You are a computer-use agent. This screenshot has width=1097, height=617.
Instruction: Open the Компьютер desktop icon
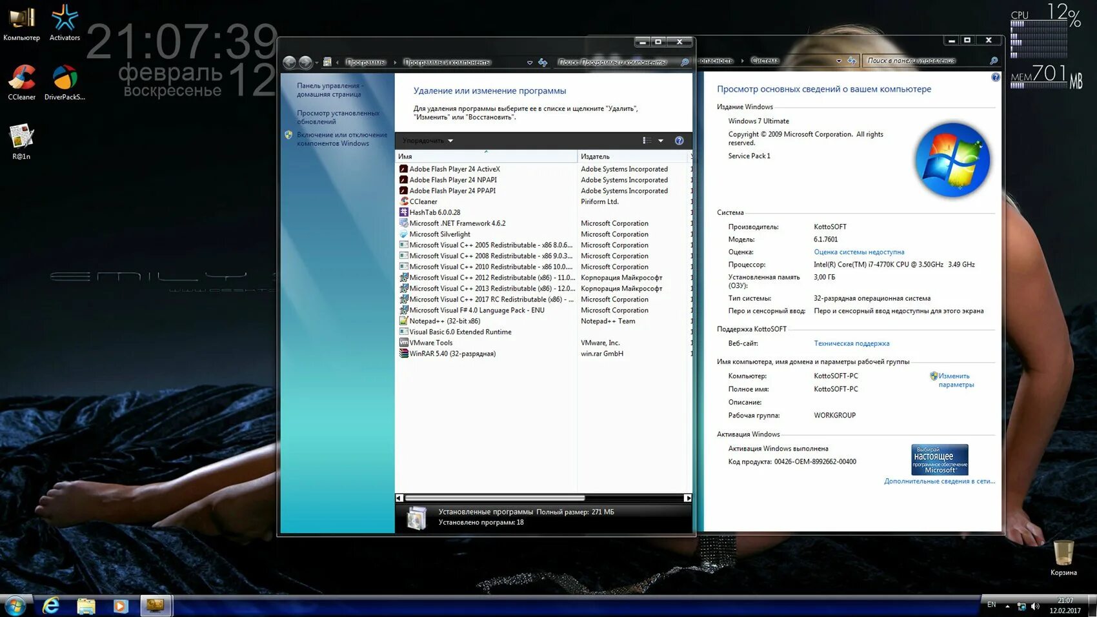point(21,23)
